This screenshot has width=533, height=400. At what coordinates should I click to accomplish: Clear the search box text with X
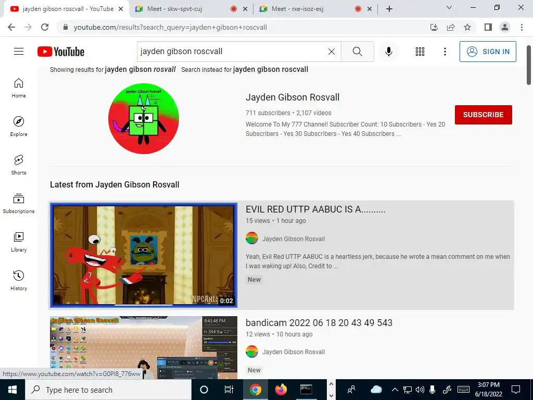[x=332, y=52]
